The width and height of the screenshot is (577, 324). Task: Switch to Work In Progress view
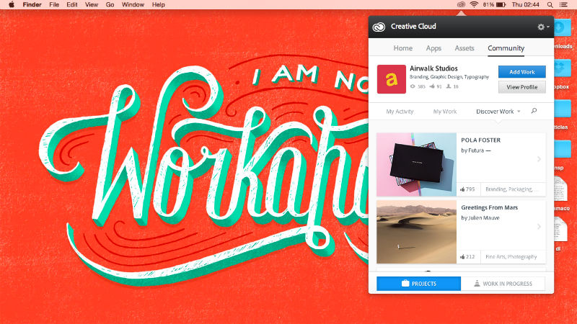coord(503,284)
